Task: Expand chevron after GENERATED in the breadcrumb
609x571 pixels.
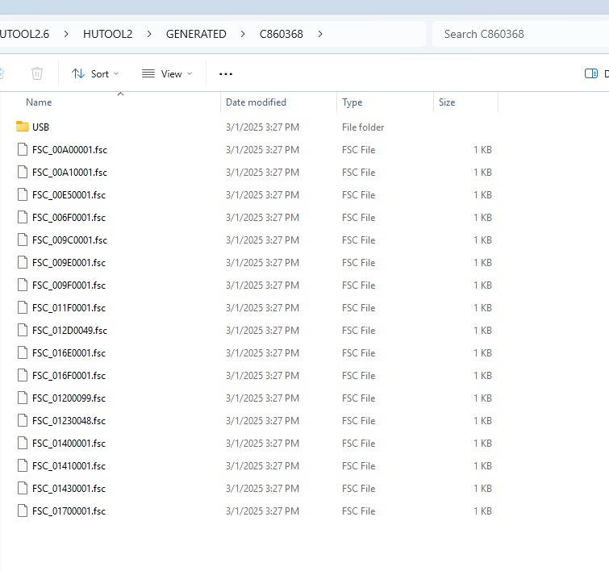Action: point(243,34)
